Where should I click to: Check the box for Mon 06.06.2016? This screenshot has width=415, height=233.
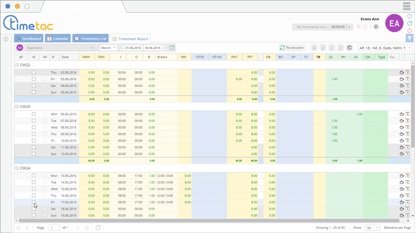coord(34,114)
